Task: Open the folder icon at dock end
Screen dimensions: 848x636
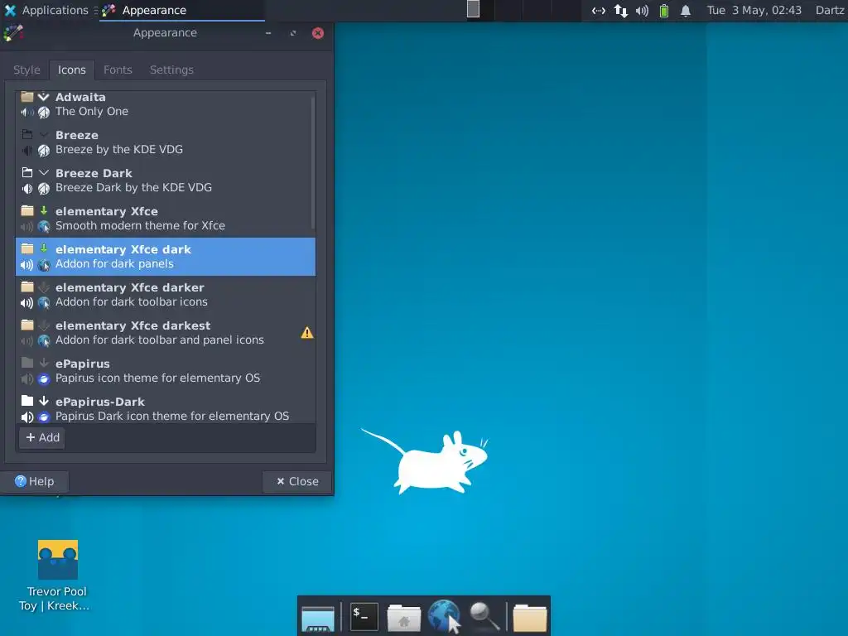Action: [530, 617]
